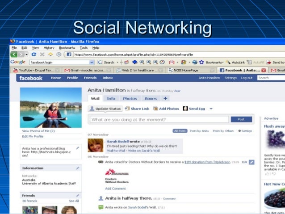285x214 pixels.
Task: Click the Google toolbar Search button
Action: (106, 63)
